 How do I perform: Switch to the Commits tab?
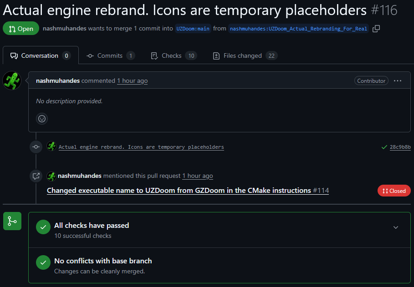(x=111, y=55)
